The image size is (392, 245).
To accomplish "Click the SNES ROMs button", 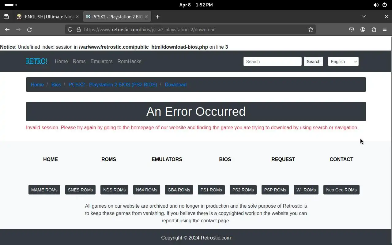I will click(x=80, y=190).
